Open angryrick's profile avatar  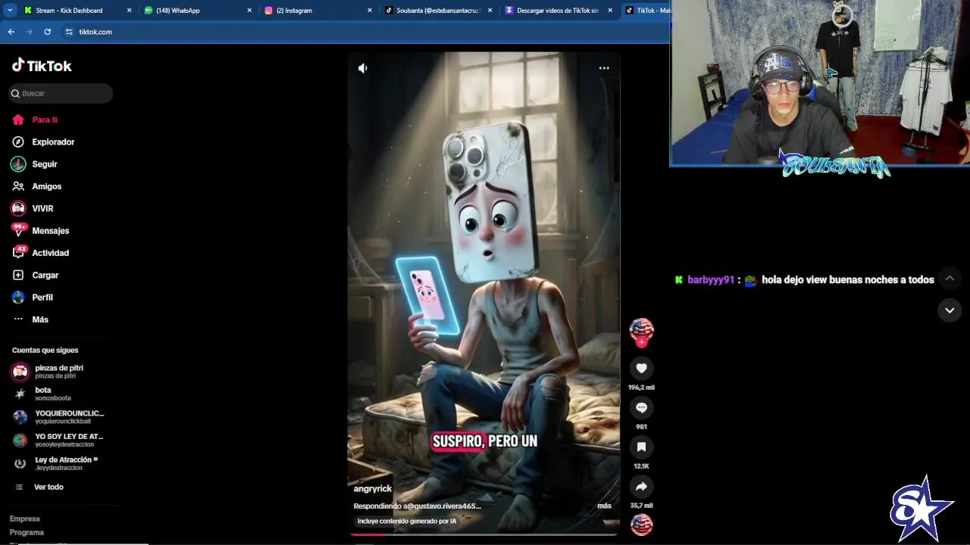coord(641,329)
